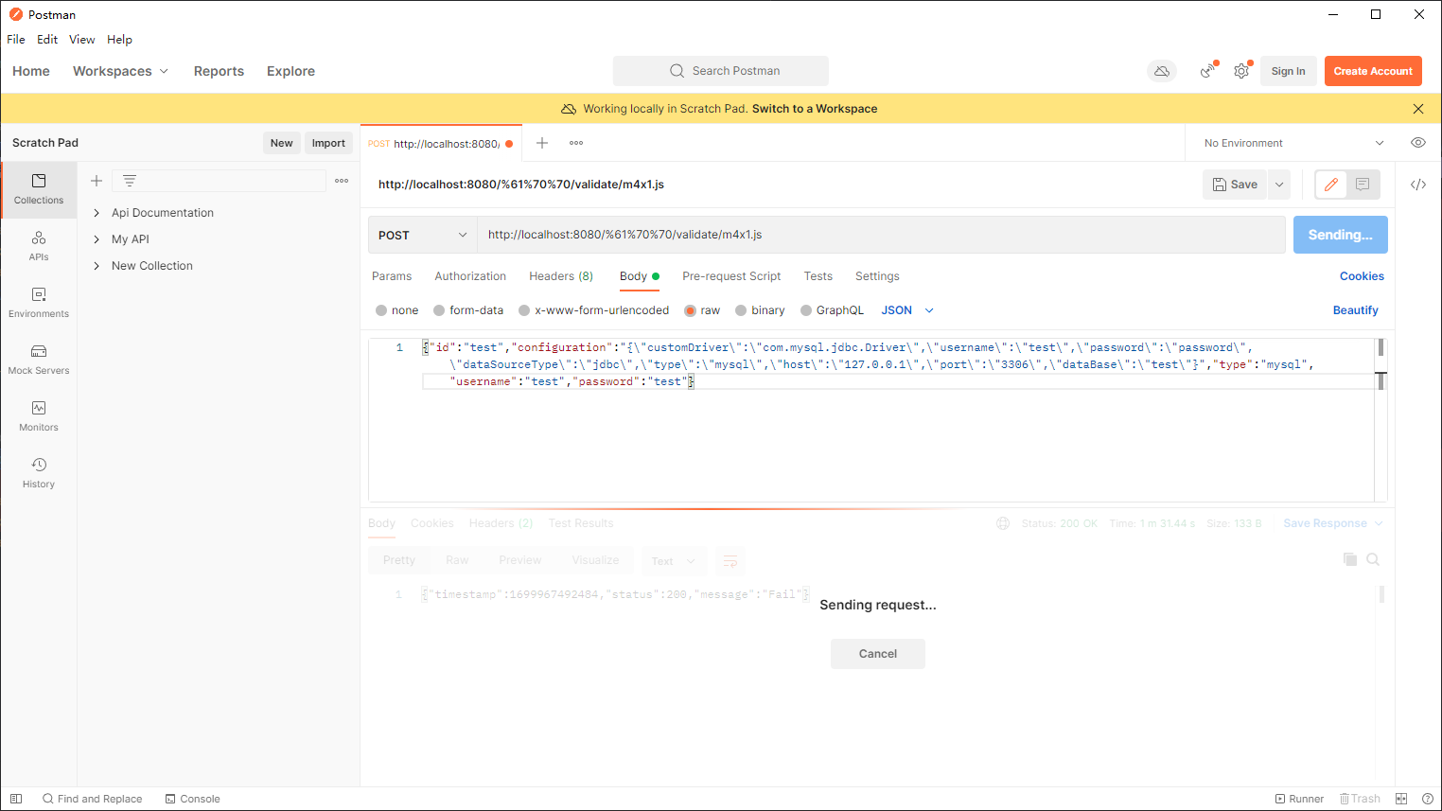The image size is (1442, 811).
Task: Open the Trash
Action: (x=1360, y=799)
